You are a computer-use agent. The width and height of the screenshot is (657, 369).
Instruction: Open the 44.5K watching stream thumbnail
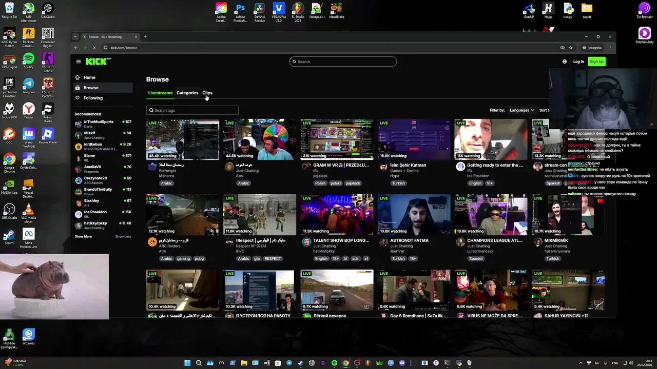pos(260,139)
